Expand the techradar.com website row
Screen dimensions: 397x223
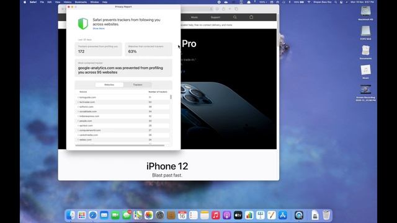[78, 102]
